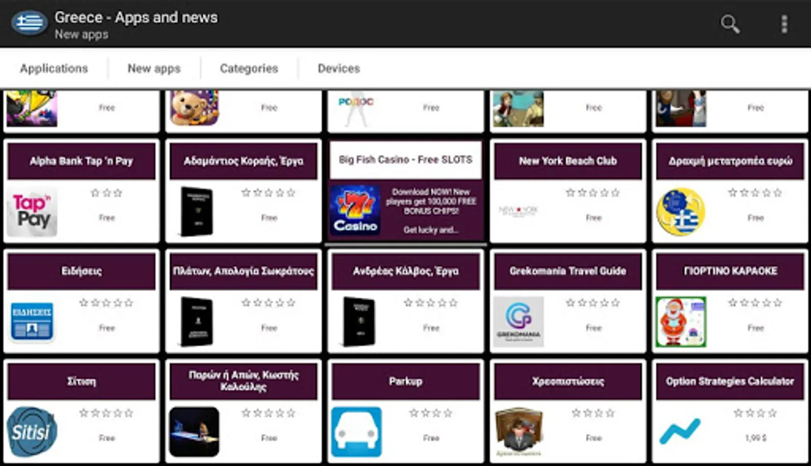
Task: Open Αδαμάντιος Κοραής, Έργα title
Action: 243,161
